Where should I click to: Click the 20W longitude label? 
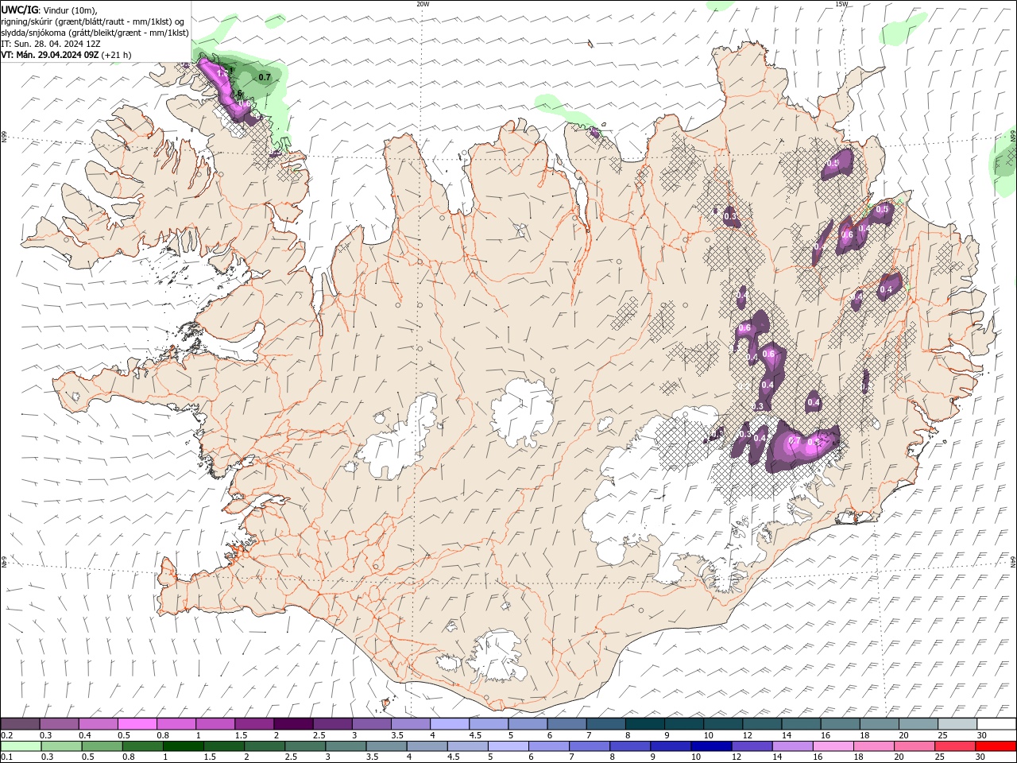423,4
